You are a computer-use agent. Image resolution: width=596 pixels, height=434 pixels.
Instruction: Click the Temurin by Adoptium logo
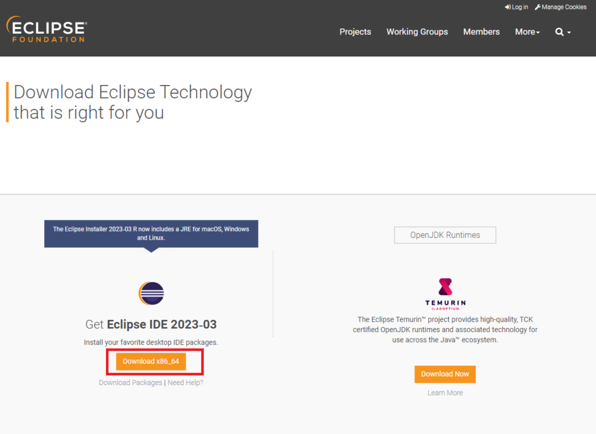[x=445, y=291]
